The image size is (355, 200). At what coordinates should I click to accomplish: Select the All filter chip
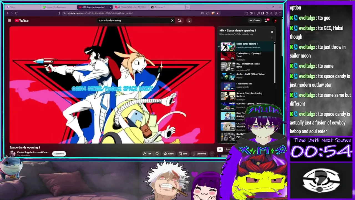(220, 149)
